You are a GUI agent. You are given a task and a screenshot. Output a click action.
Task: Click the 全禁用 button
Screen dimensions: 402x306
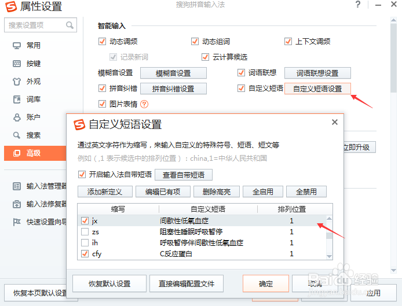click(306, 192)
